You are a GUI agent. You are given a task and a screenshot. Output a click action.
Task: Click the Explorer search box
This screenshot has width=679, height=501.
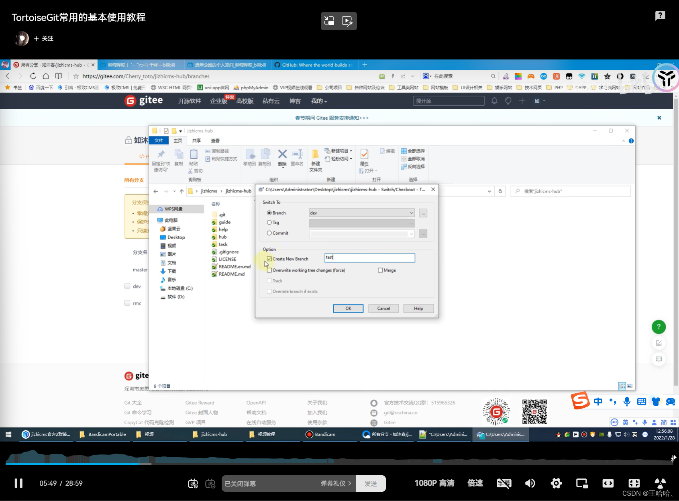[x=570, y=191]
